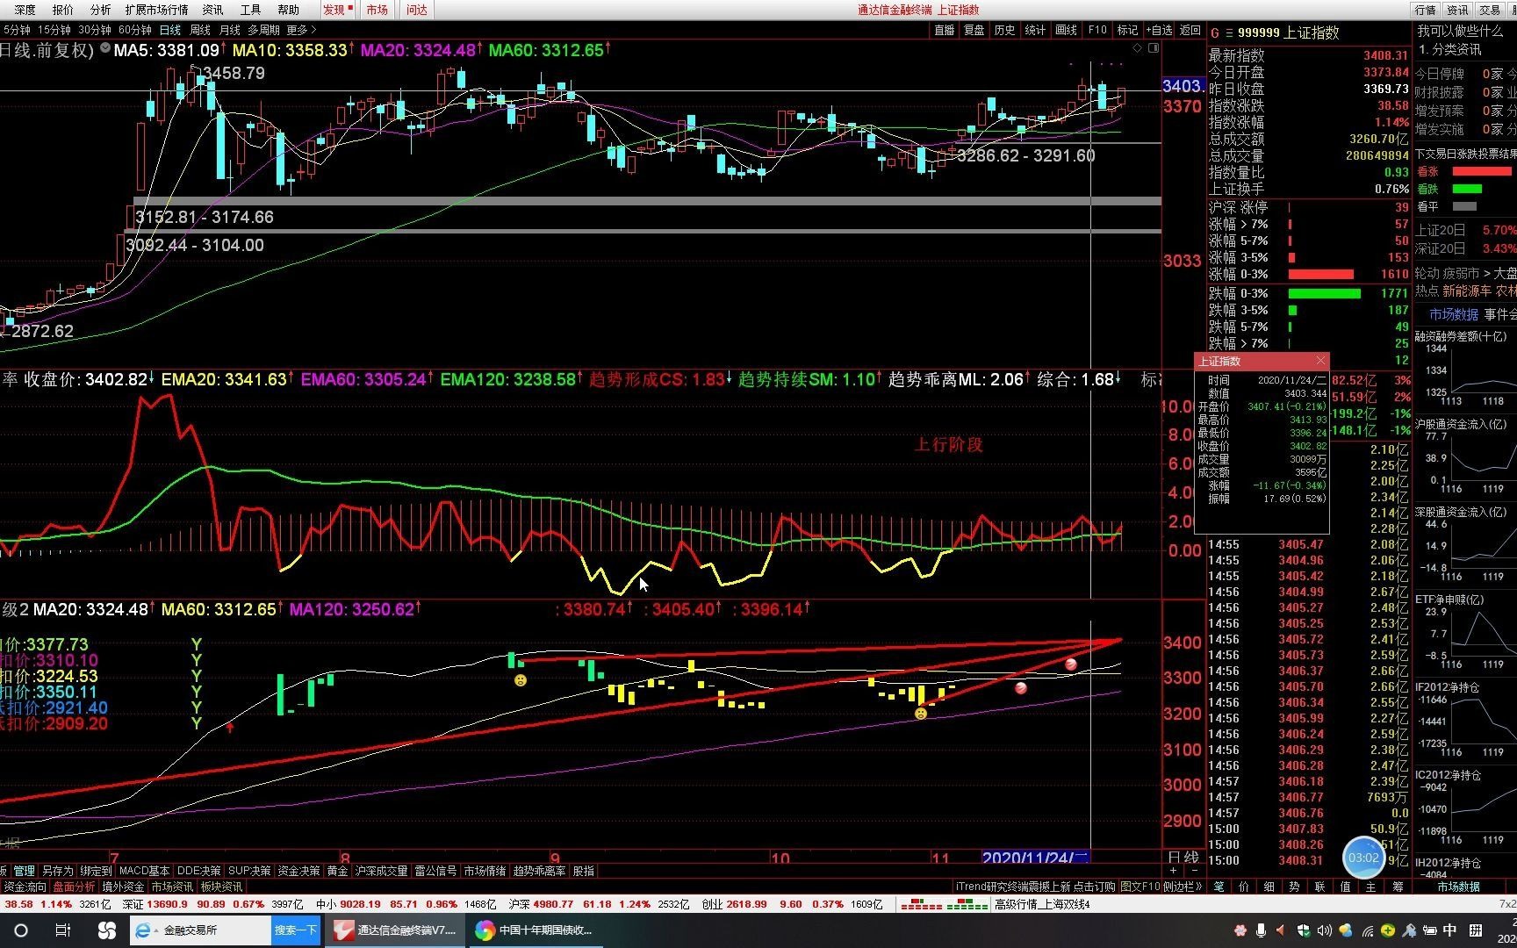Viewport: 1517px width, 948px height.
Task: Select the 主 tab icon at bottom right
Action: (x=1371, y=887)
